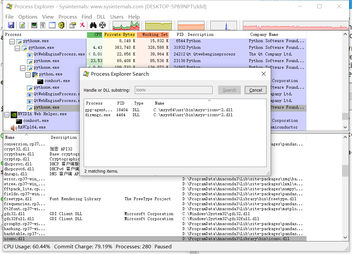Click the binoculars Find icon
The image size is (352, 254).
93,25
